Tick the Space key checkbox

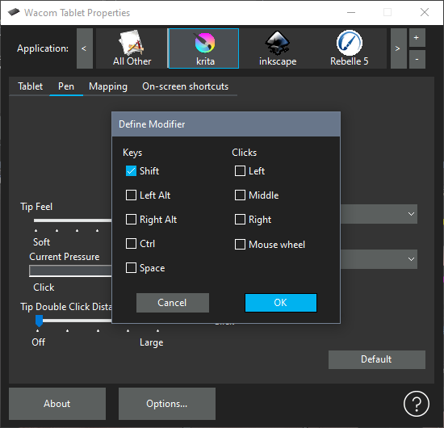(x=131, y=267)
